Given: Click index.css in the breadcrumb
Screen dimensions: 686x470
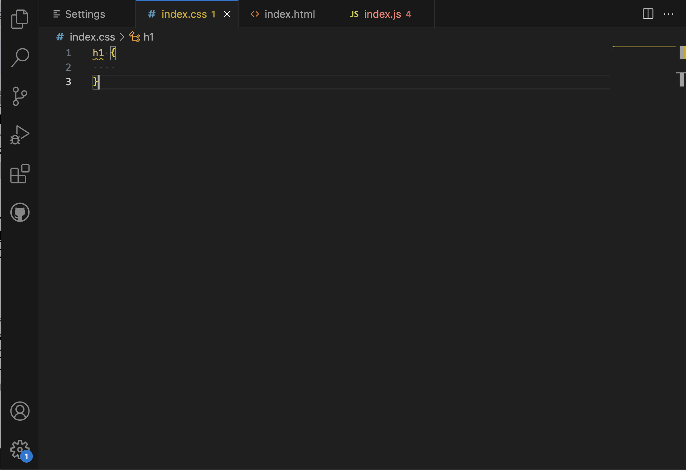Looking at the screenshot, I should pyautogui.click(x=92, y=37).
